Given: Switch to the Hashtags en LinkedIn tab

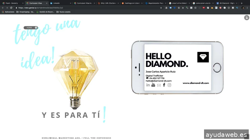Looking at the screenshot, I should 132,3.
